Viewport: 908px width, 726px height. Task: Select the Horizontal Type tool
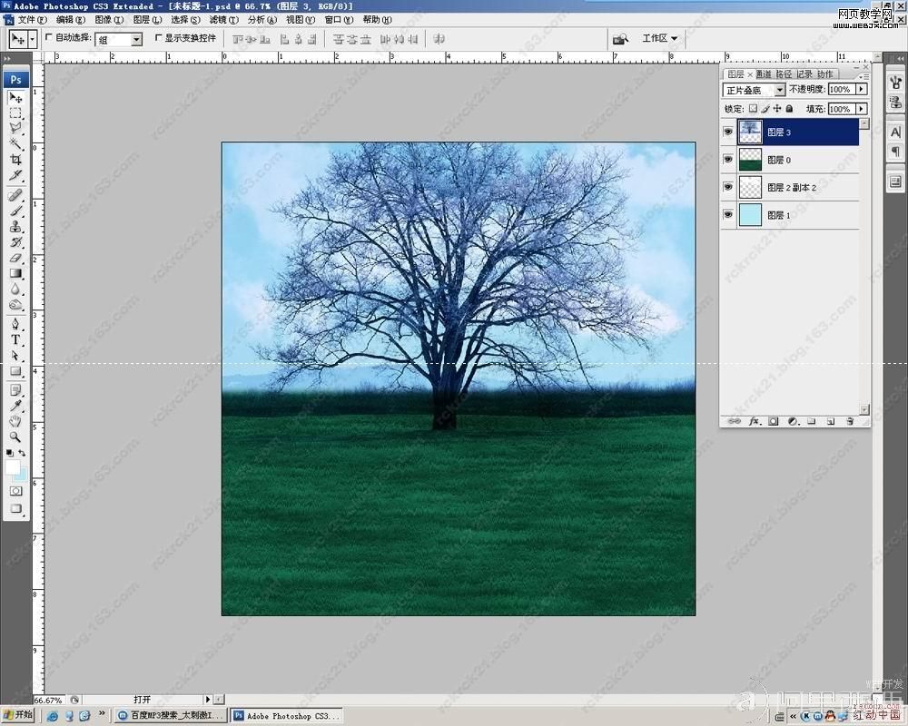[15, 339]
